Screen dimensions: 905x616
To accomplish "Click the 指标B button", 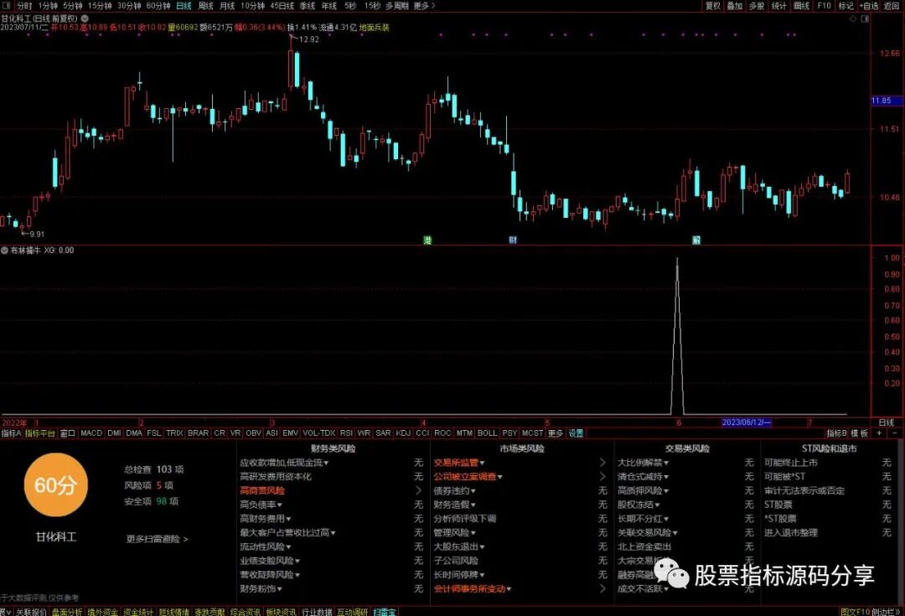I will coord(836,433).
